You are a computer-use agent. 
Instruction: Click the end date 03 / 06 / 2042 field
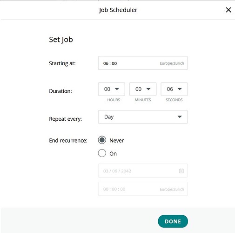point(143,171)
